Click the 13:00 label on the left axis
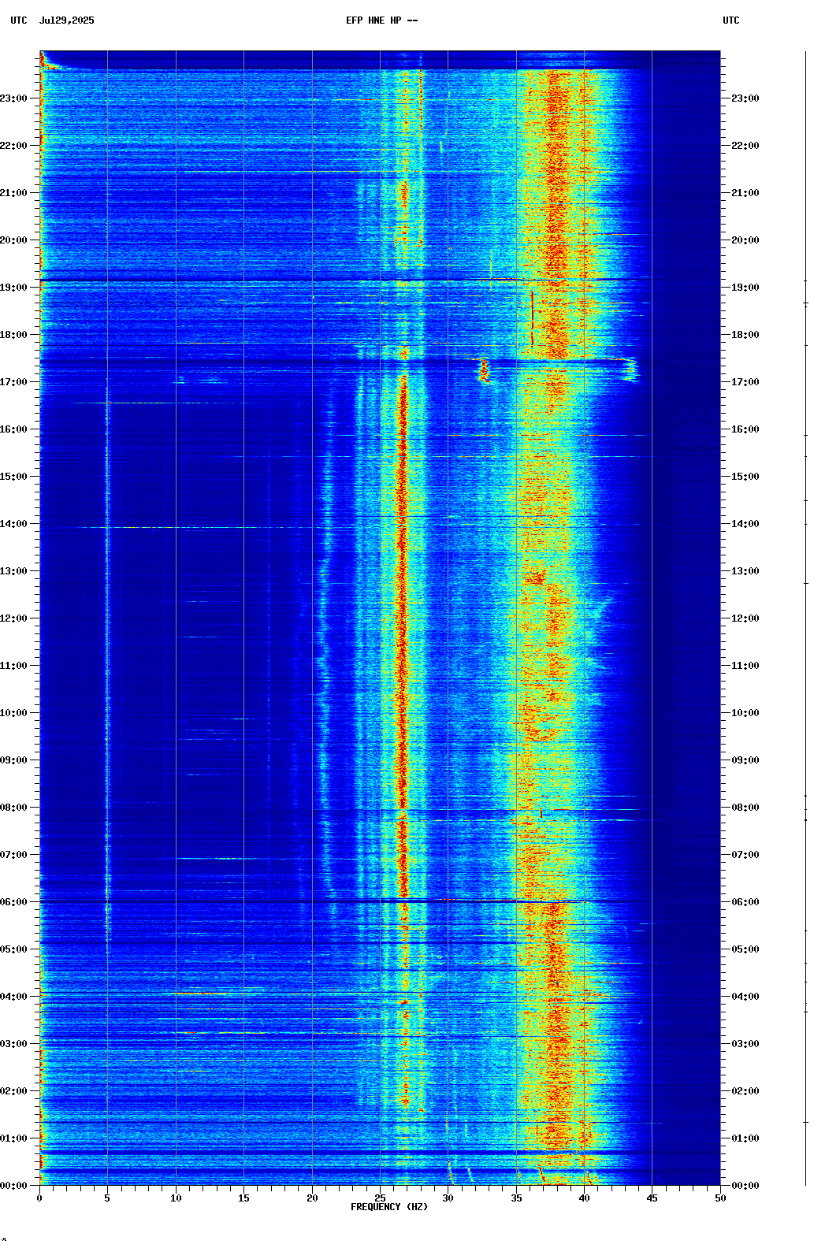840x1248 pixels. click(x=13, y=571)
